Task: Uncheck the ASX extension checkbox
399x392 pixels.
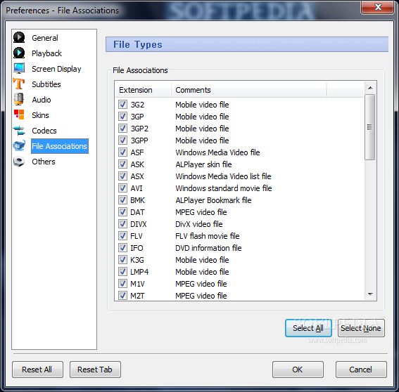Action: click(x=122, y=176)
